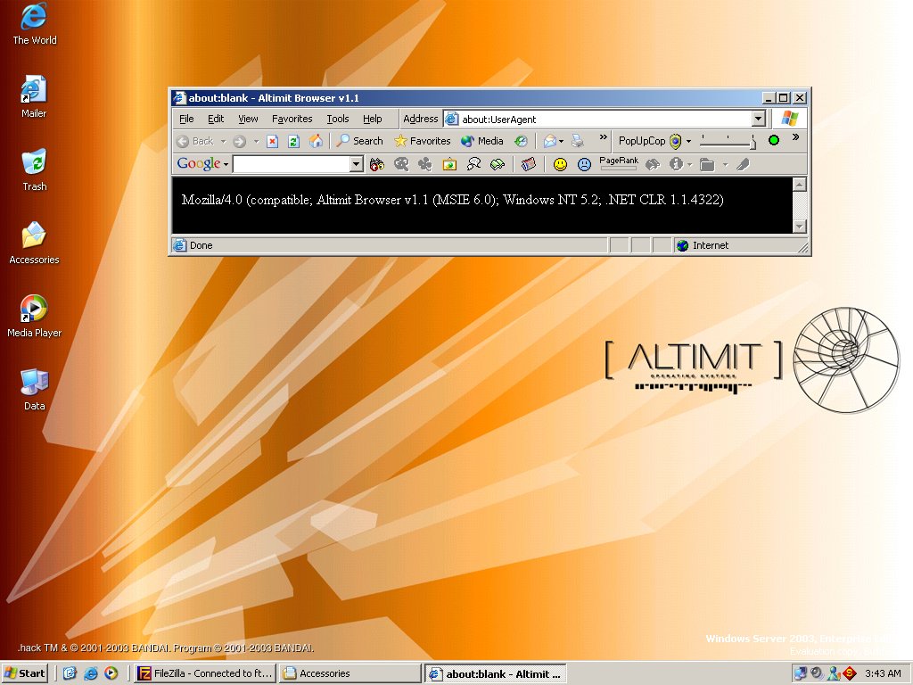The width and height of the screenshot is (913, 685).
Task: Click the happy smiley vote icon
Action: (560, 164)
